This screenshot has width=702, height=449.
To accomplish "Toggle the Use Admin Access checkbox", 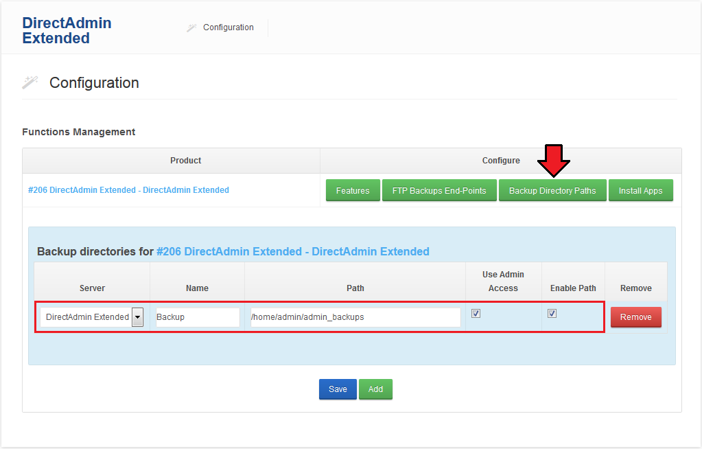I will 476,313.
